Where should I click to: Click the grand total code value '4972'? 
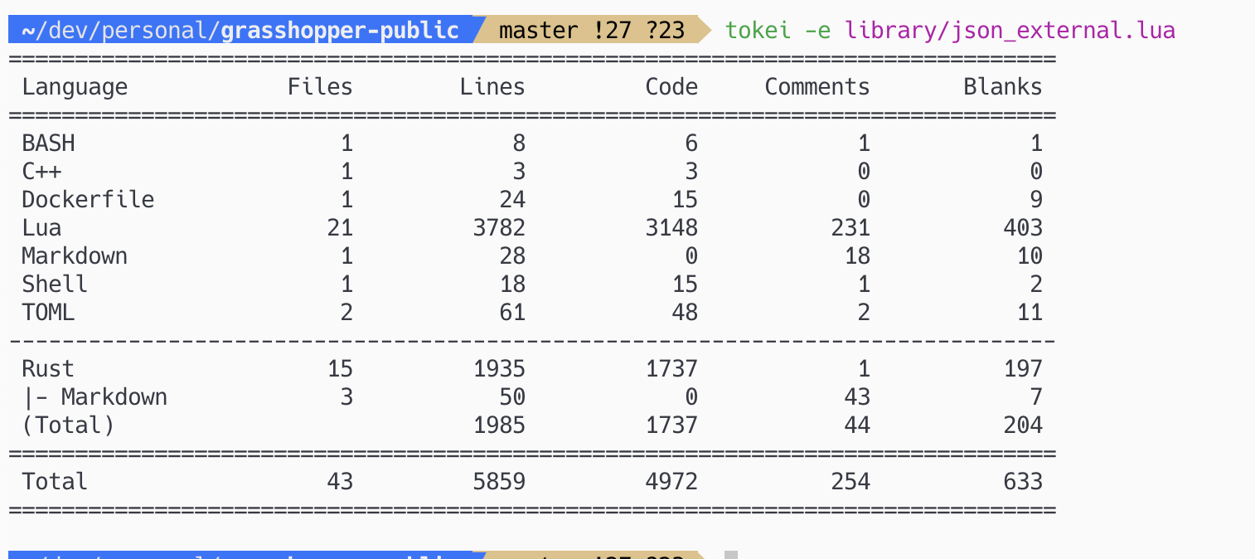coord(671,482)
